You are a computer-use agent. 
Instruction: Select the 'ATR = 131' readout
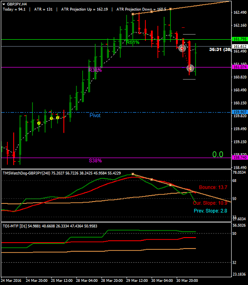click(43, 9)
